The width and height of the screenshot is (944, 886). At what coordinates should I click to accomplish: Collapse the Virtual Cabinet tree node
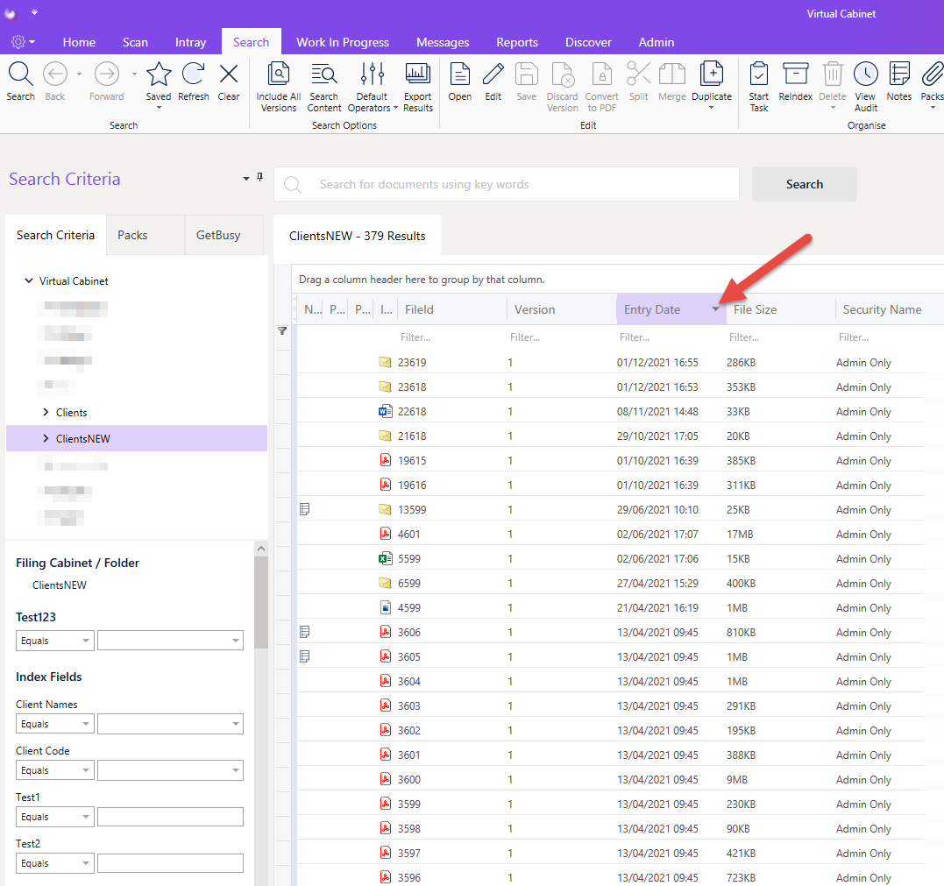pyautogui.click(x=28, y=281)
